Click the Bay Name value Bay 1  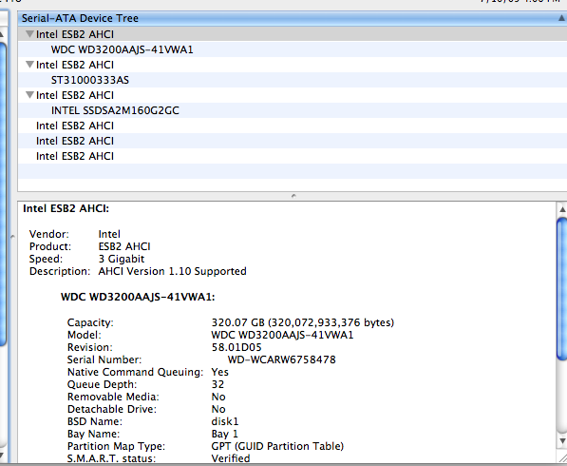pos(224,434)
